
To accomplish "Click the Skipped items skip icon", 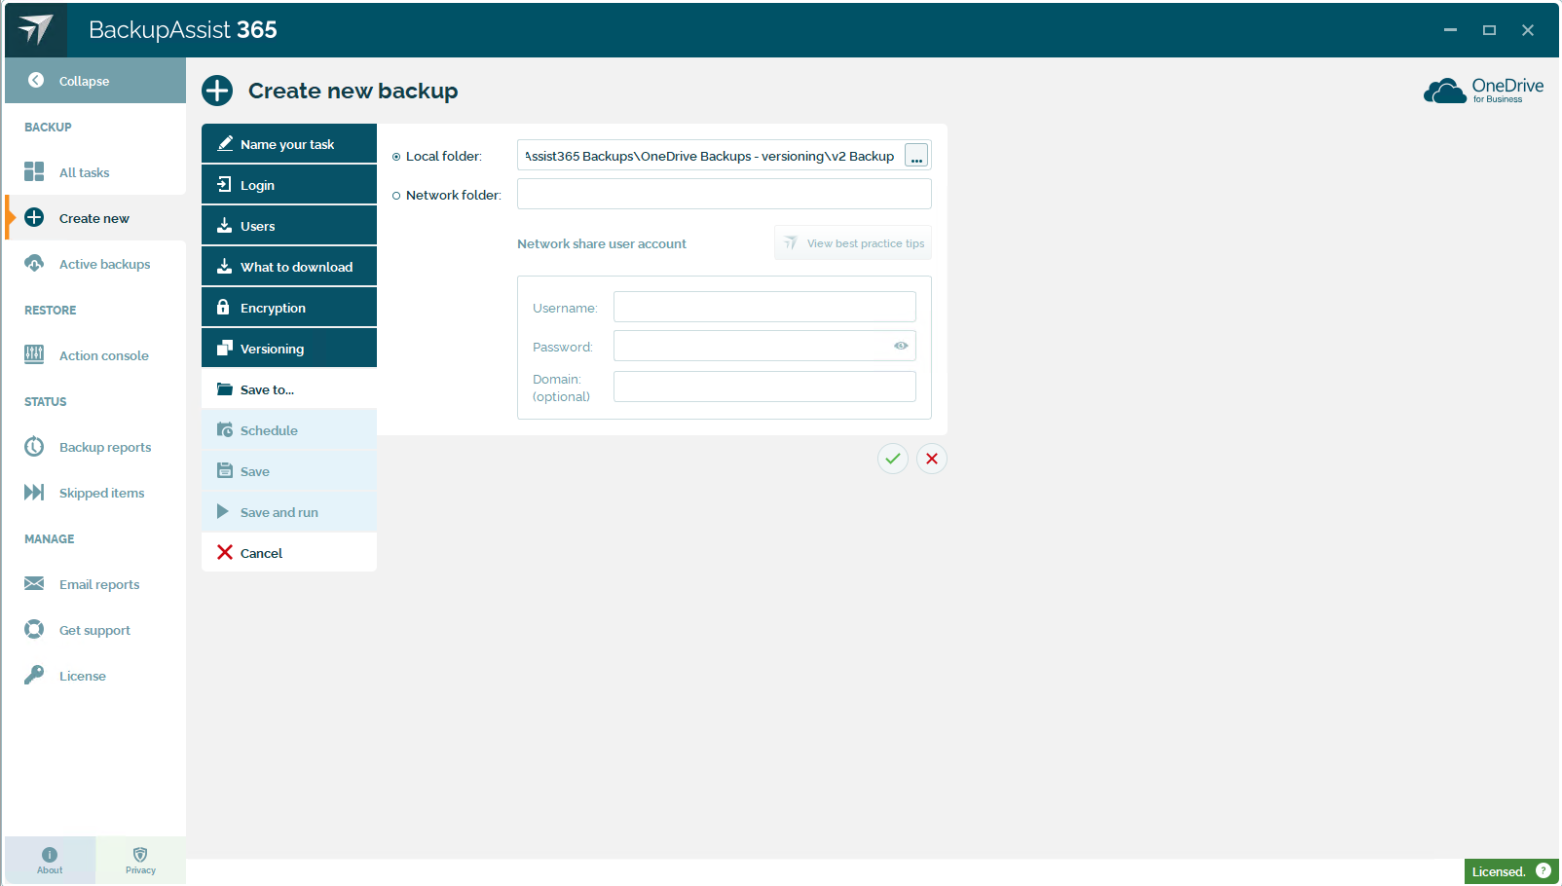I will coord(34,492).
